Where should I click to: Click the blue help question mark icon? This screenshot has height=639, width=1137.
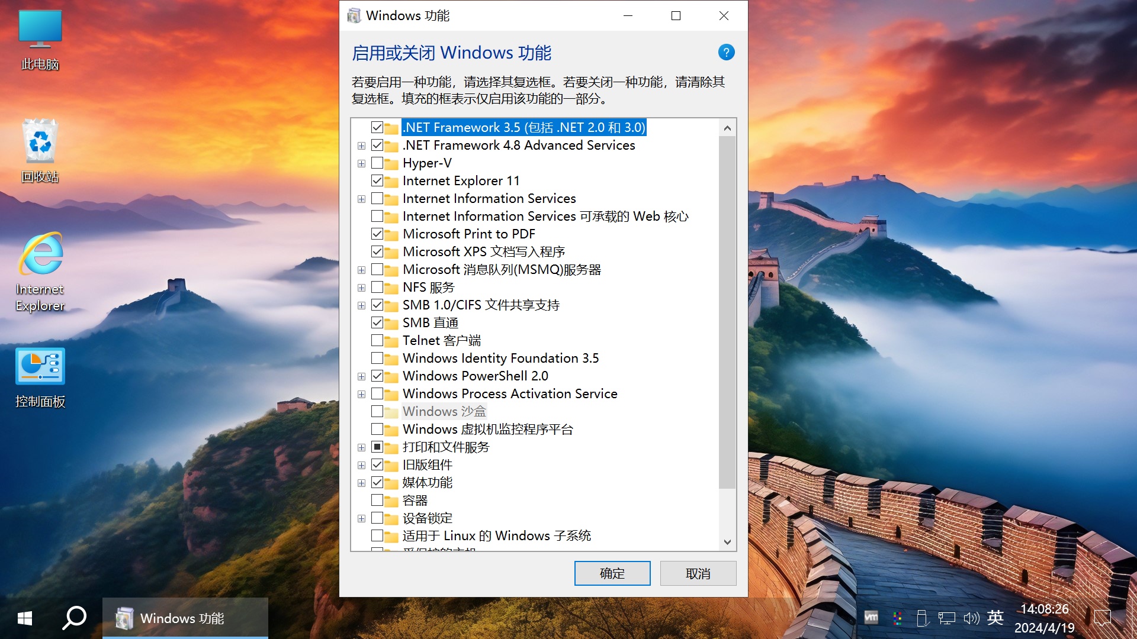[726, 52]
